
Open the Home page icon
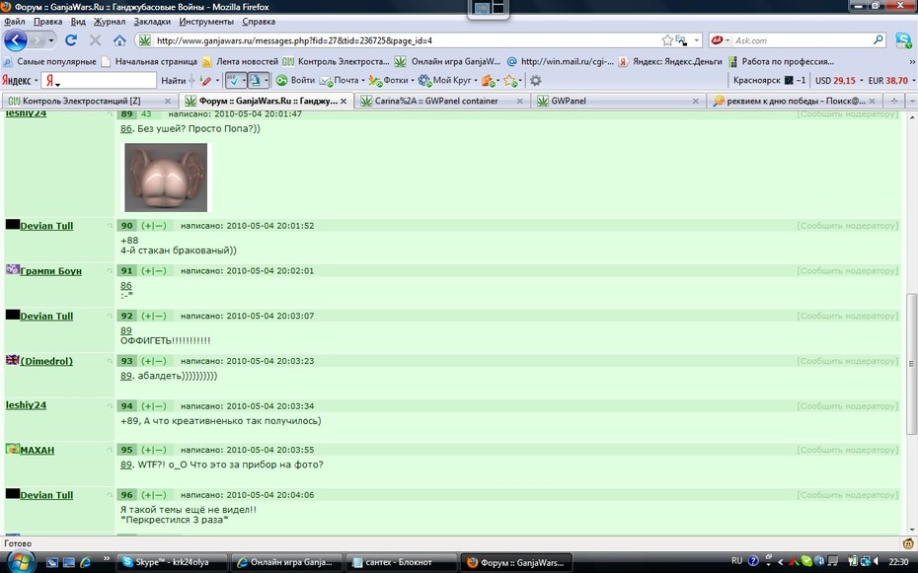pyautogui.click(x=119, y=40)
